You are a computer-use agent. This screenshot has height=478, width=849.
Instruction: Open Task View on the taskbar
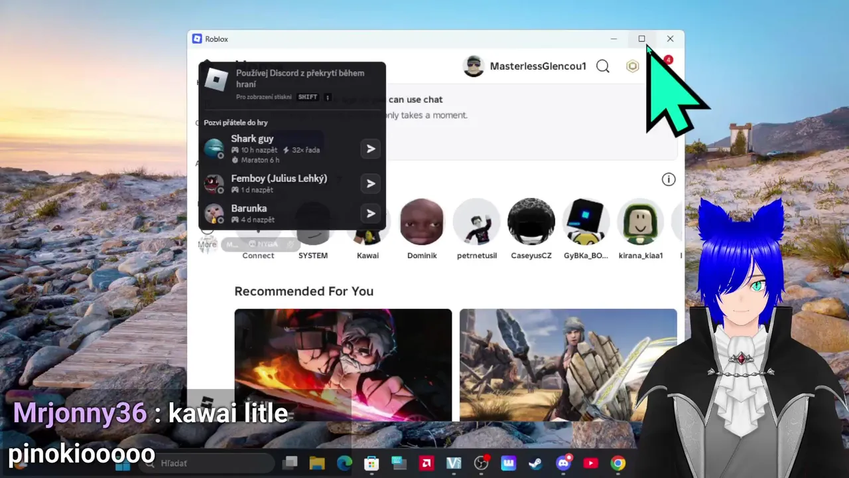point(290,463)
